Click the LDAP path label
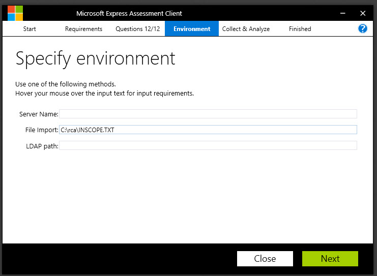This screenshot has width=377, height=276. coord(42,146)
